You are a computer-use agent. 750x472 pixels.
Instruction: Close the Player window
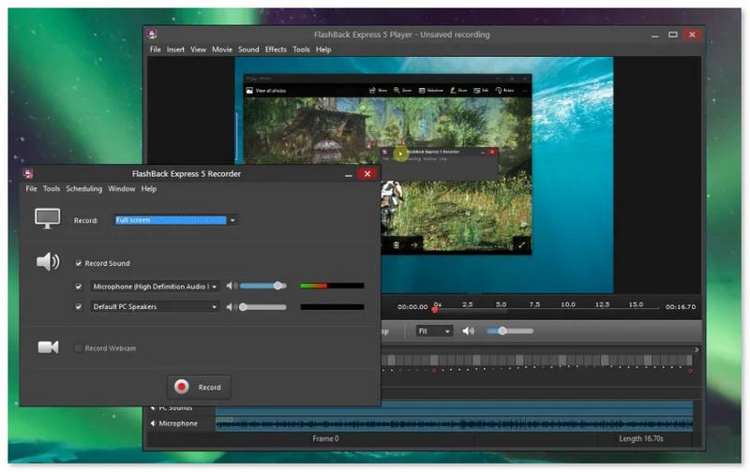pos(692,35)
